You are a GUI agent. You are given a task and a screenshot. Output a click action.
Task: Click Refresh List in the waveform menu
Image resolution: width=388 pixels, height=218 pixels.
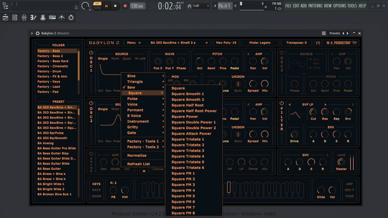143,164
